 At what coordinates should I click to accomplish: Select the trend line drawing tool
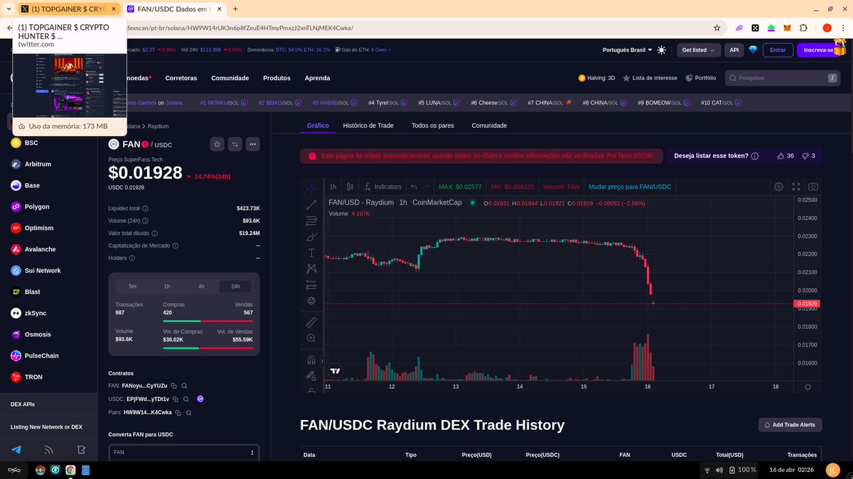(x=311, y=205)
